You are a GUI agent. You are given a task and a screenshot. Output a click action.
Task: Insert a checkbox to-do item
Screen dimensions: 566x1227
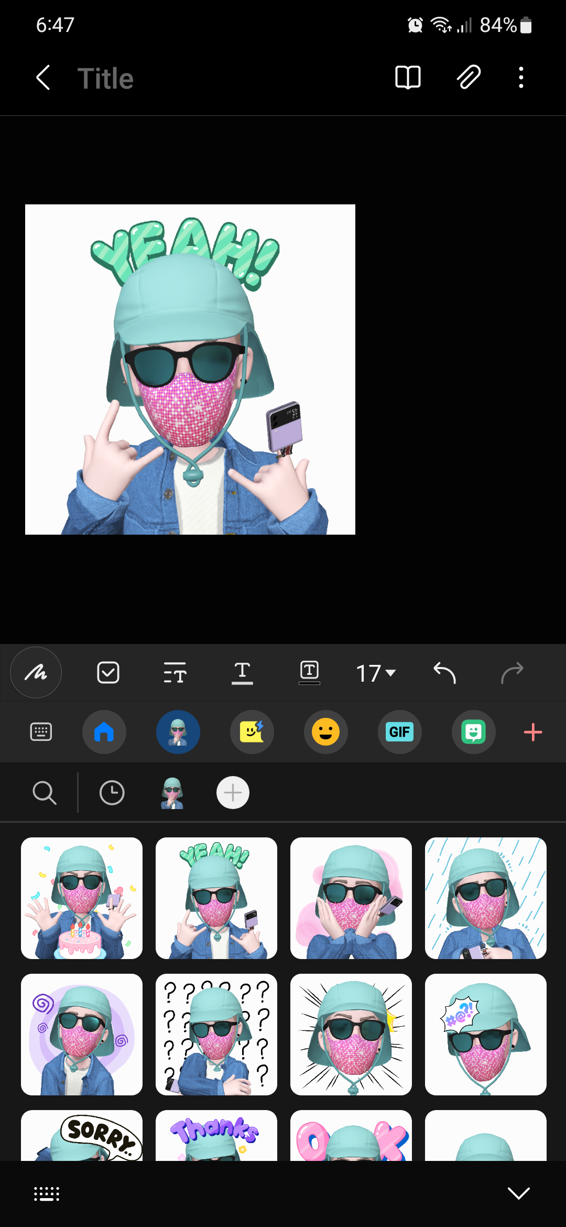(108, 673)
